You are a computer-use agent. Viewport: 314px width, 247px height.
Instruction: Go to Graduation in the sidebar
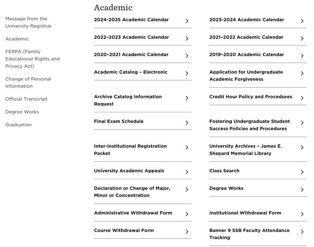coord(18,125)
